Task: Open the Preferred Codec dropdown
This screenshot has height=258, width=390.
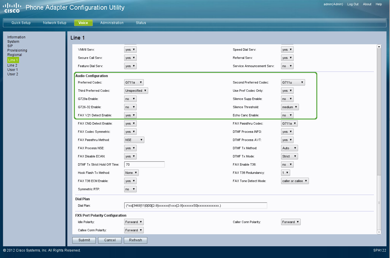Action: [x=134, y=82]
